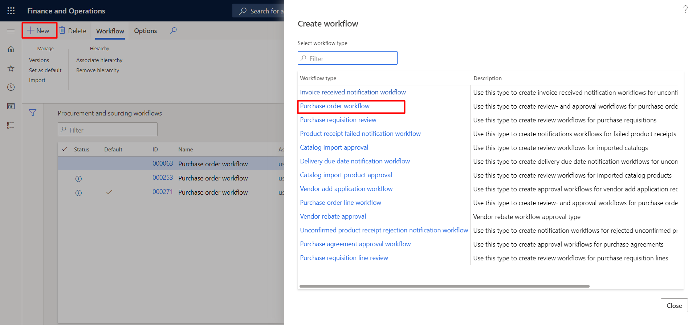Sort by Workflow type column header
The image size is (696, 325).
coord(318,78)
